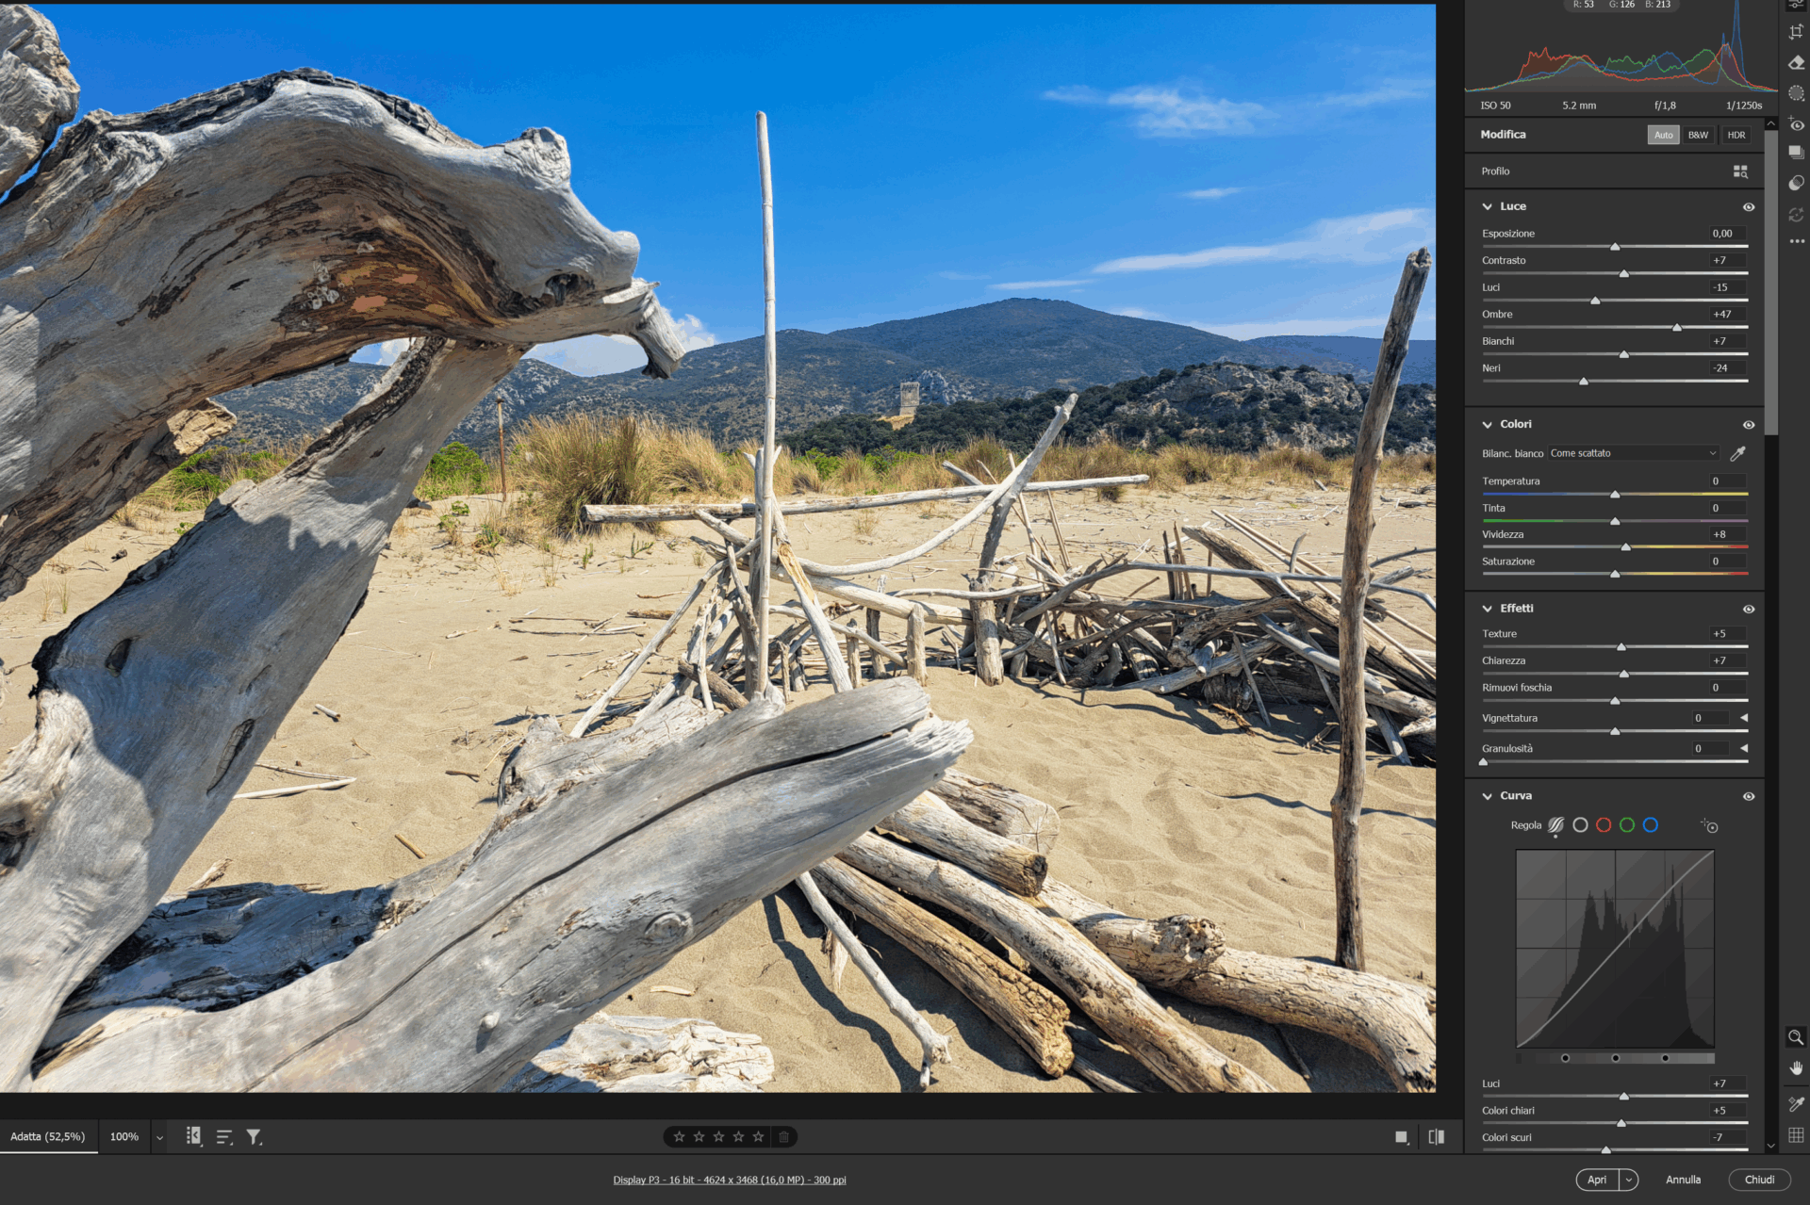This screenshot has height=1205, width=1810.
Task: Select the red channel in Curva
Action: click(1604, 825)
